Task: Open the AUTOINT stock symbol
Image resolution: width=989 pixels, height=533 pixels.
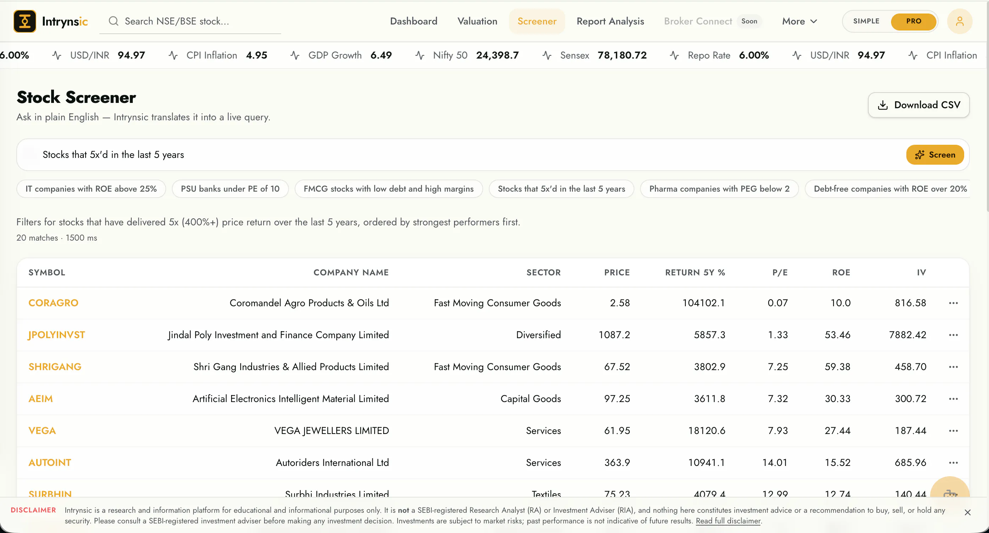Action: point(50,463)
